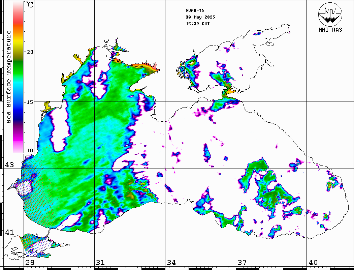Click the "20" mark on temperature scale
Image resolution: width=354 pixels, height=270 pixels.
[30, 52]
